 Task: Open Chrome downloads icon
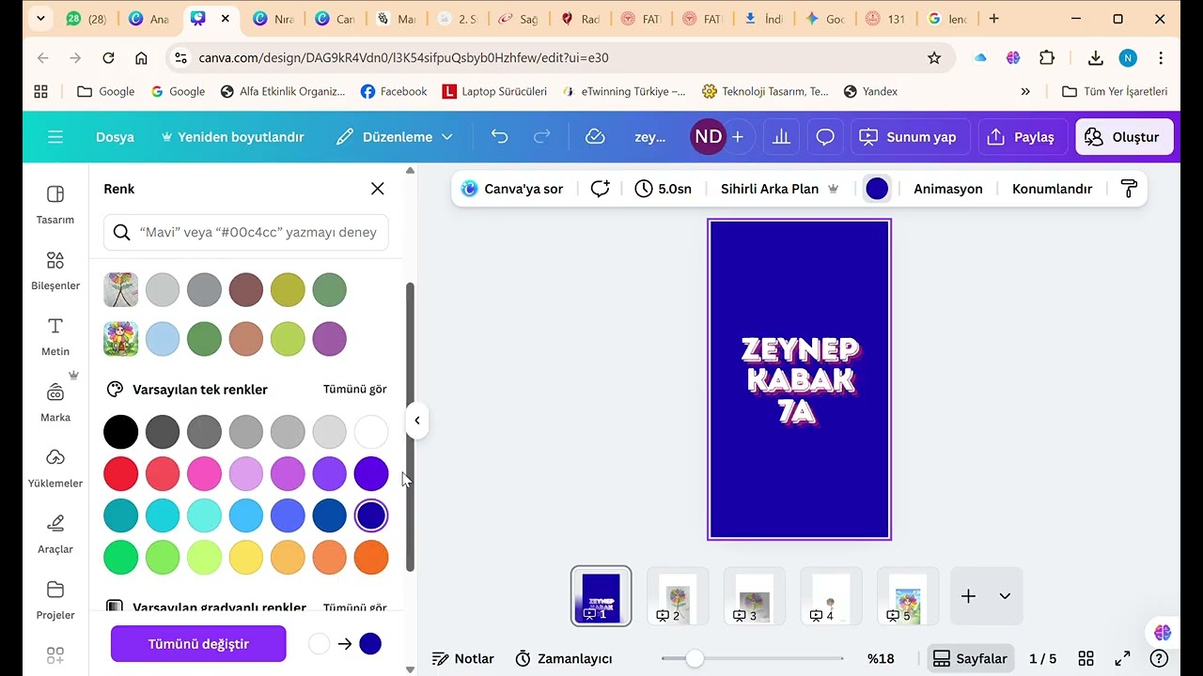click(x=1095, y=58)
